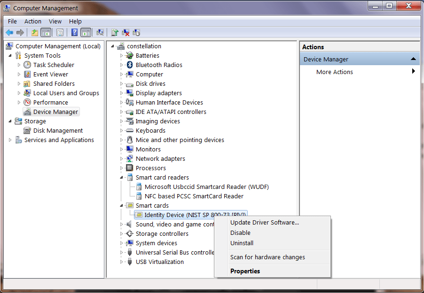Open Help using the toolbar question mark icon
Screen dimensions: 424x293
[x=74, y=32]
